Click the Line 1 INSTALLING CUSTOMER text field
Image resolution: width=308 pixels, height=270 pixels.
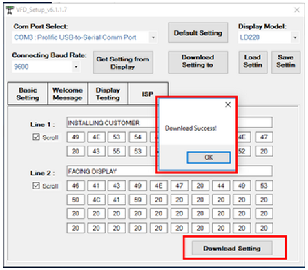click(169, 123)
